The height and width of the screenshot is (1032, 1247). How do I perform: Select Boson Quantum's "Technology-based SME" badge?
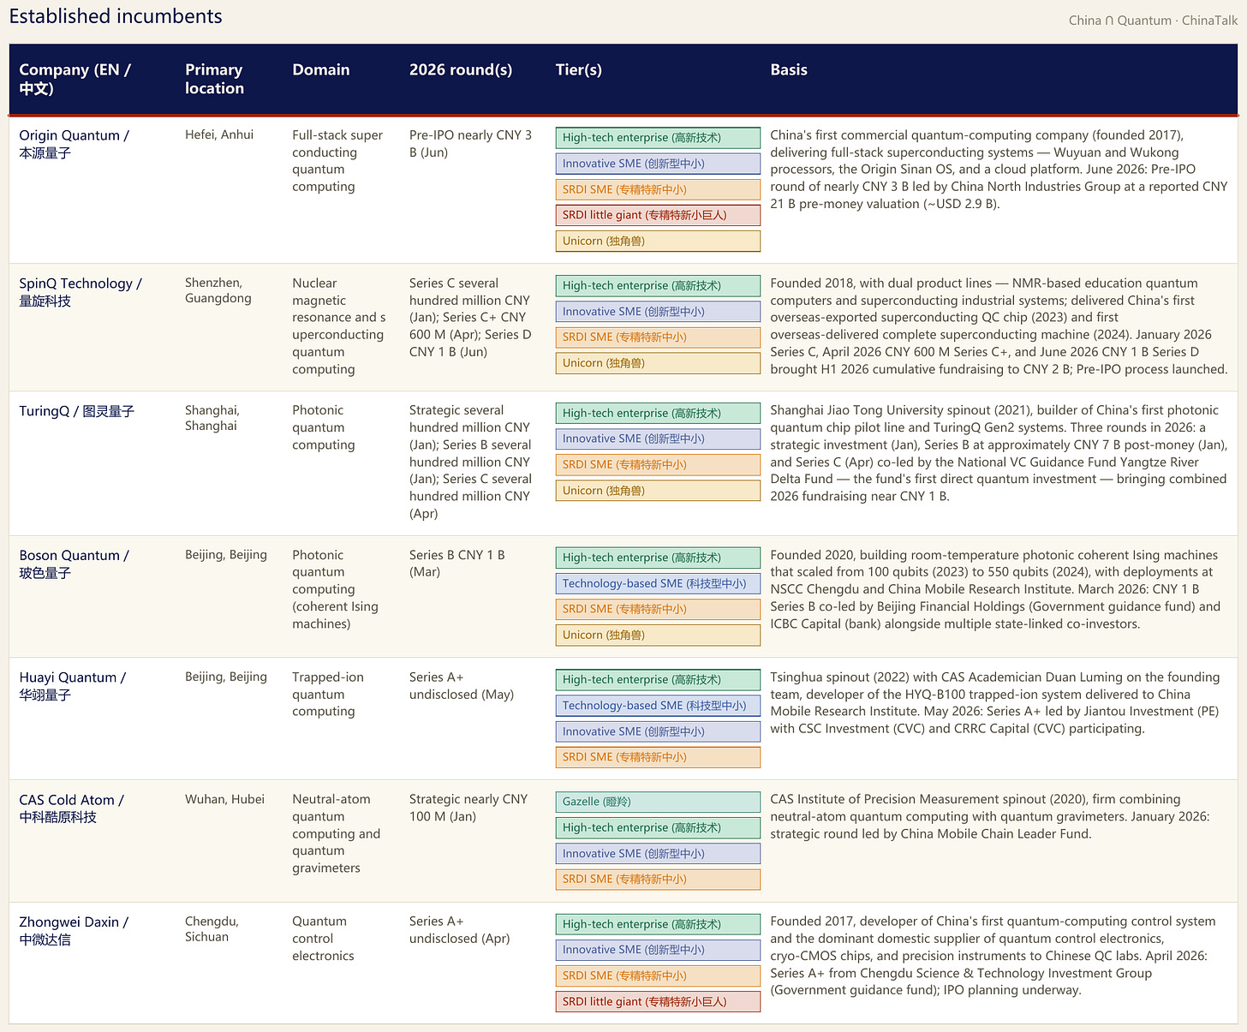click(658, 583)
